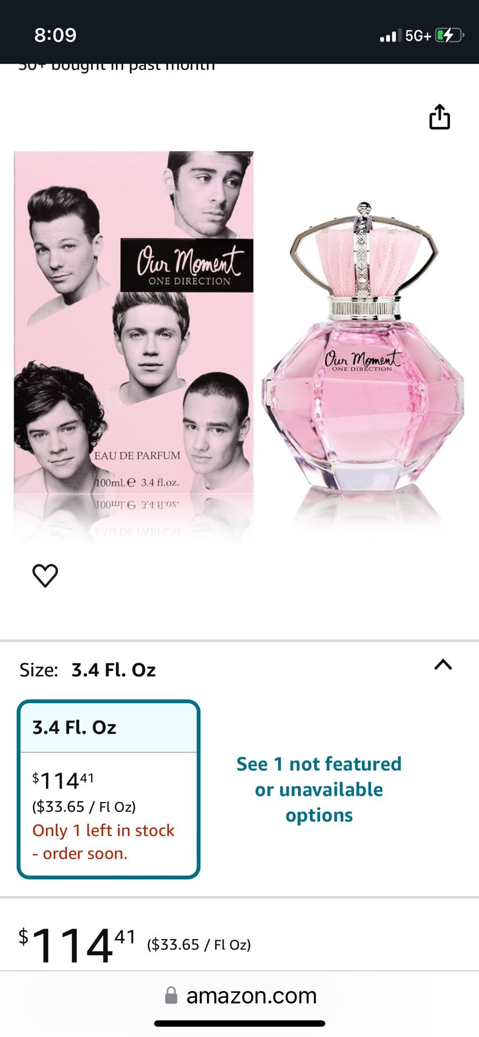This screenshot has height=1037, width=479.
Task: Tap the home indicator bar at bottom
Action: pos(240,1023)
